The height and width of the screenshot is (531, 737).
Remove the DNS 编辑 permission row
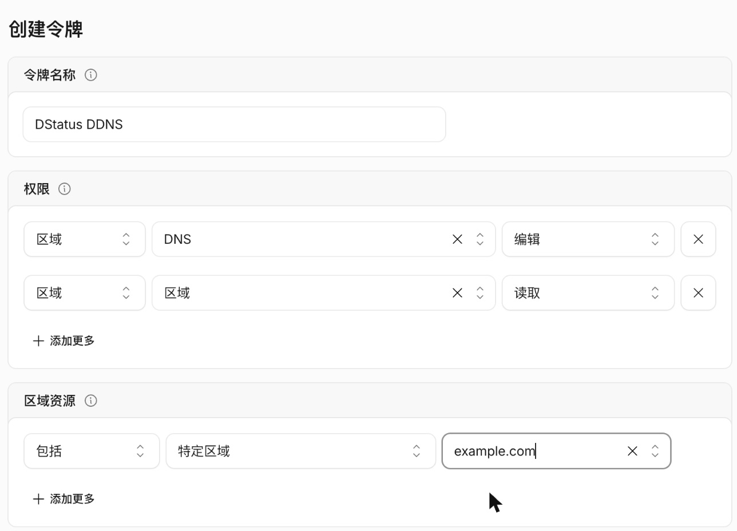pos(698,239)
